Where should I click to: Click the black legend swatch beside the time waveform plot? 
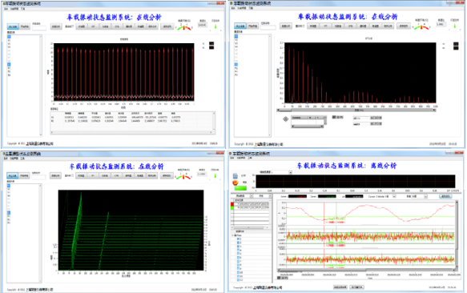pos(211,43)
